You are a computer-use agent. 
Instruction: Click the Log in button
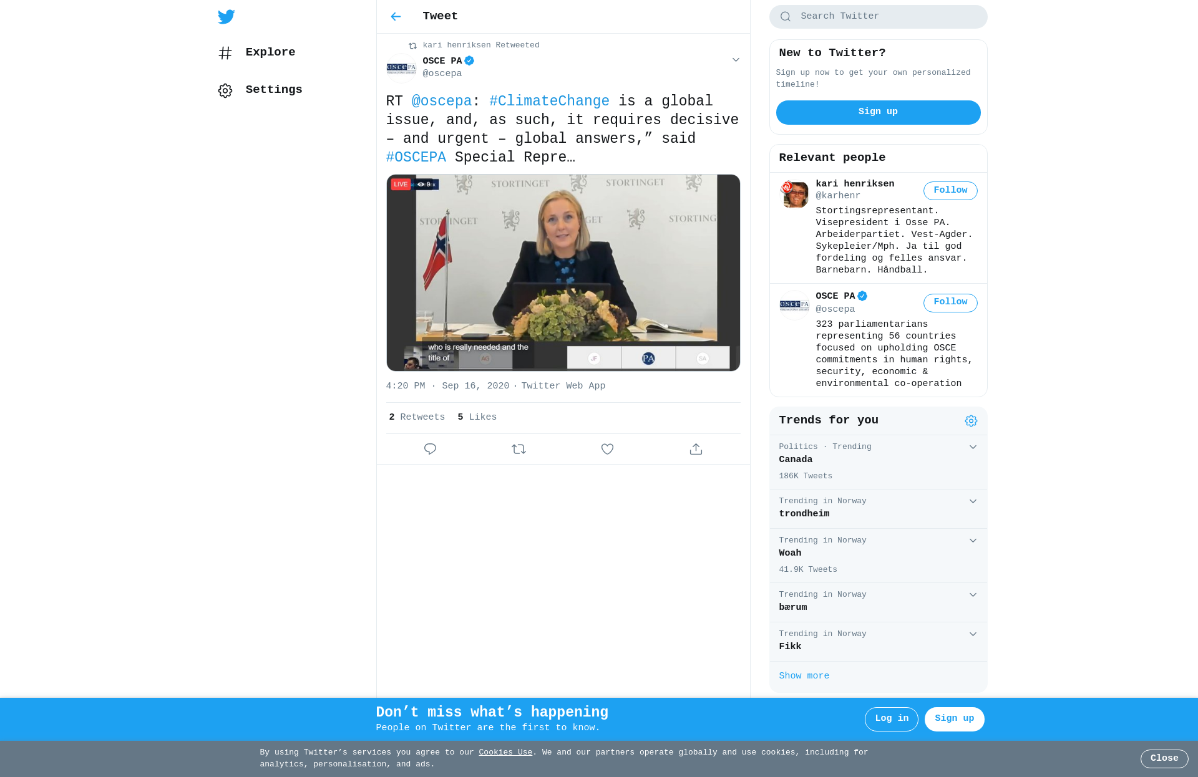coord(891,719)
